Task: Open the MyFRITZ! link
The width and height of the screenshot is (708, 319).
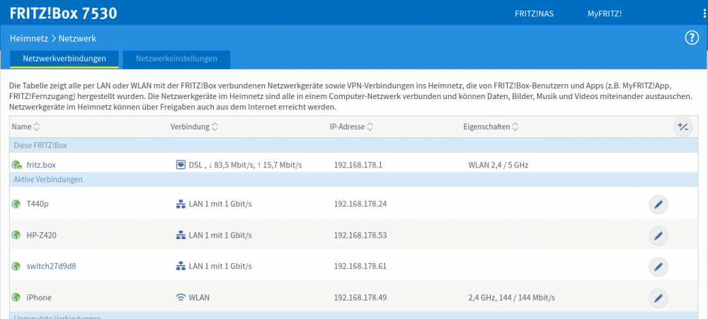Action: coord(605,13)
